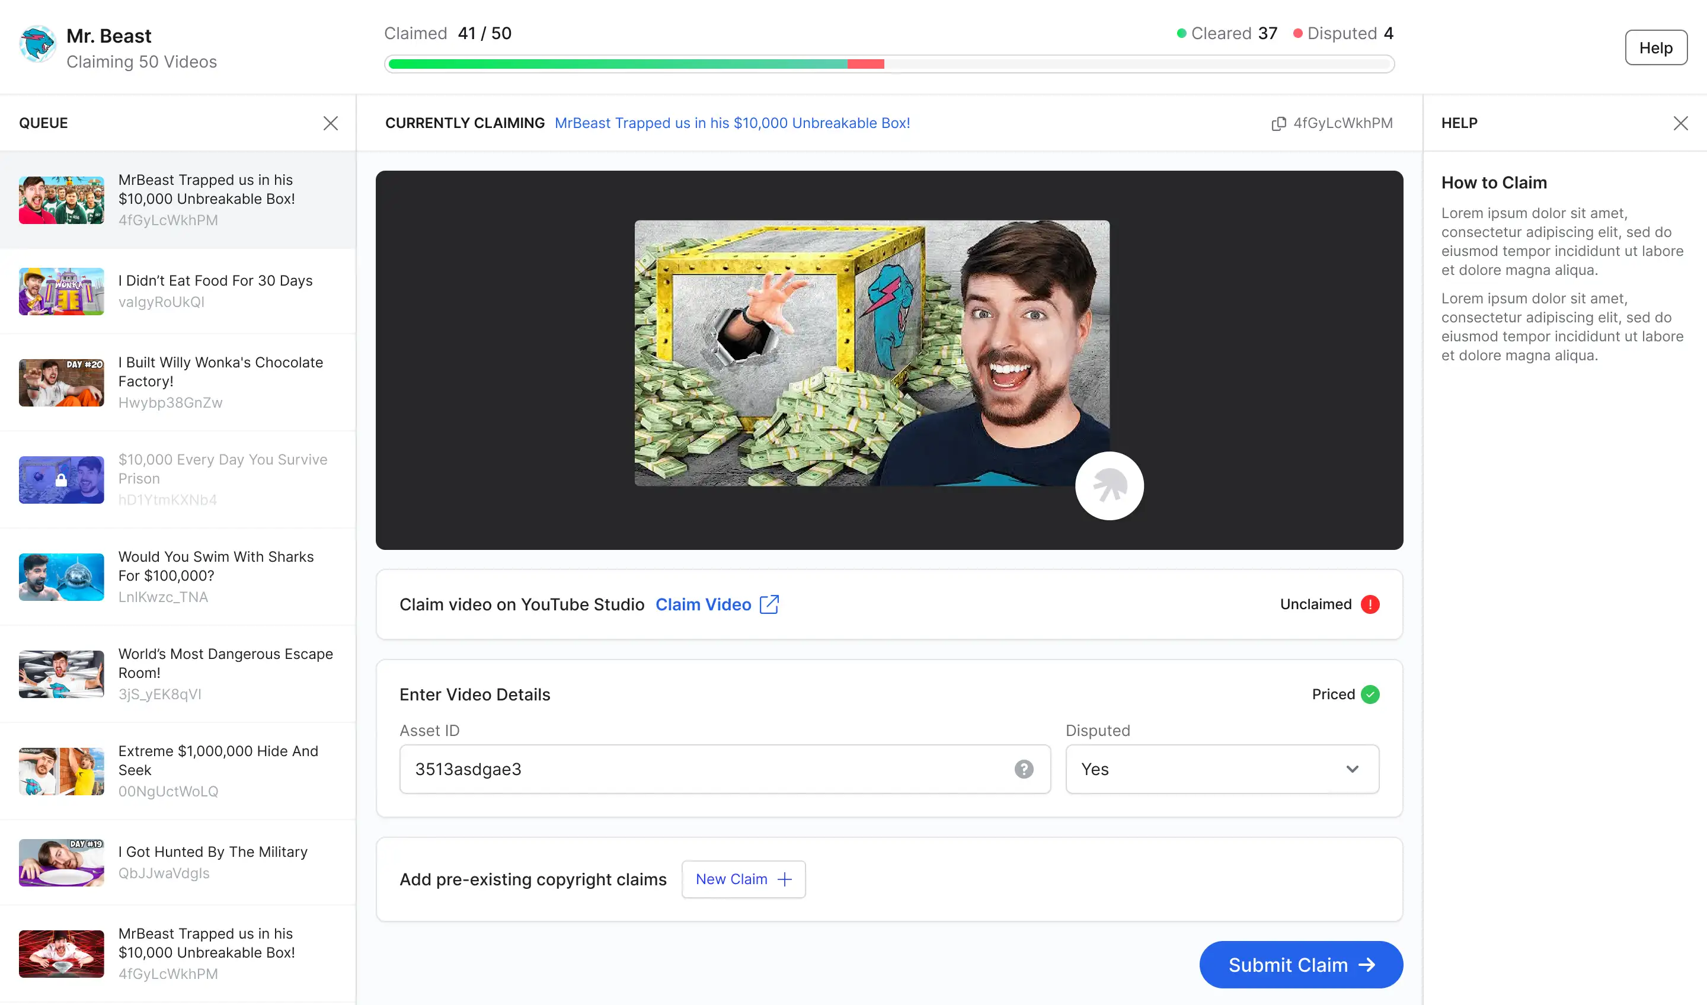
Task: Click the red Disputed status dot
Action: (x=1298, y=33)
